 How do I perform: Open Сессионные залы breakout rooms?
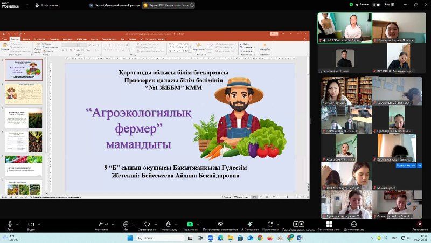[x=329, y=224]
